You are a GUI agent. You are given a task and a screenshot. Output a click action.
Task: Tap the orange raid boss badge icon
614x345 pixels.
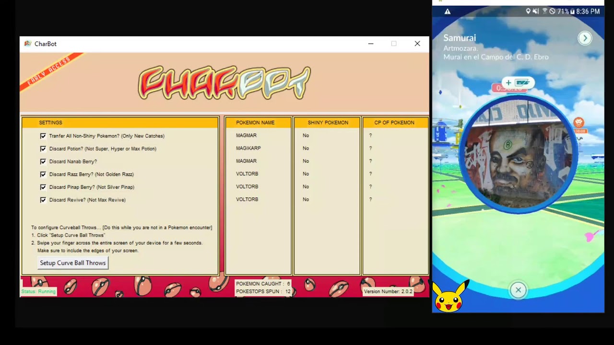(579, 123)
